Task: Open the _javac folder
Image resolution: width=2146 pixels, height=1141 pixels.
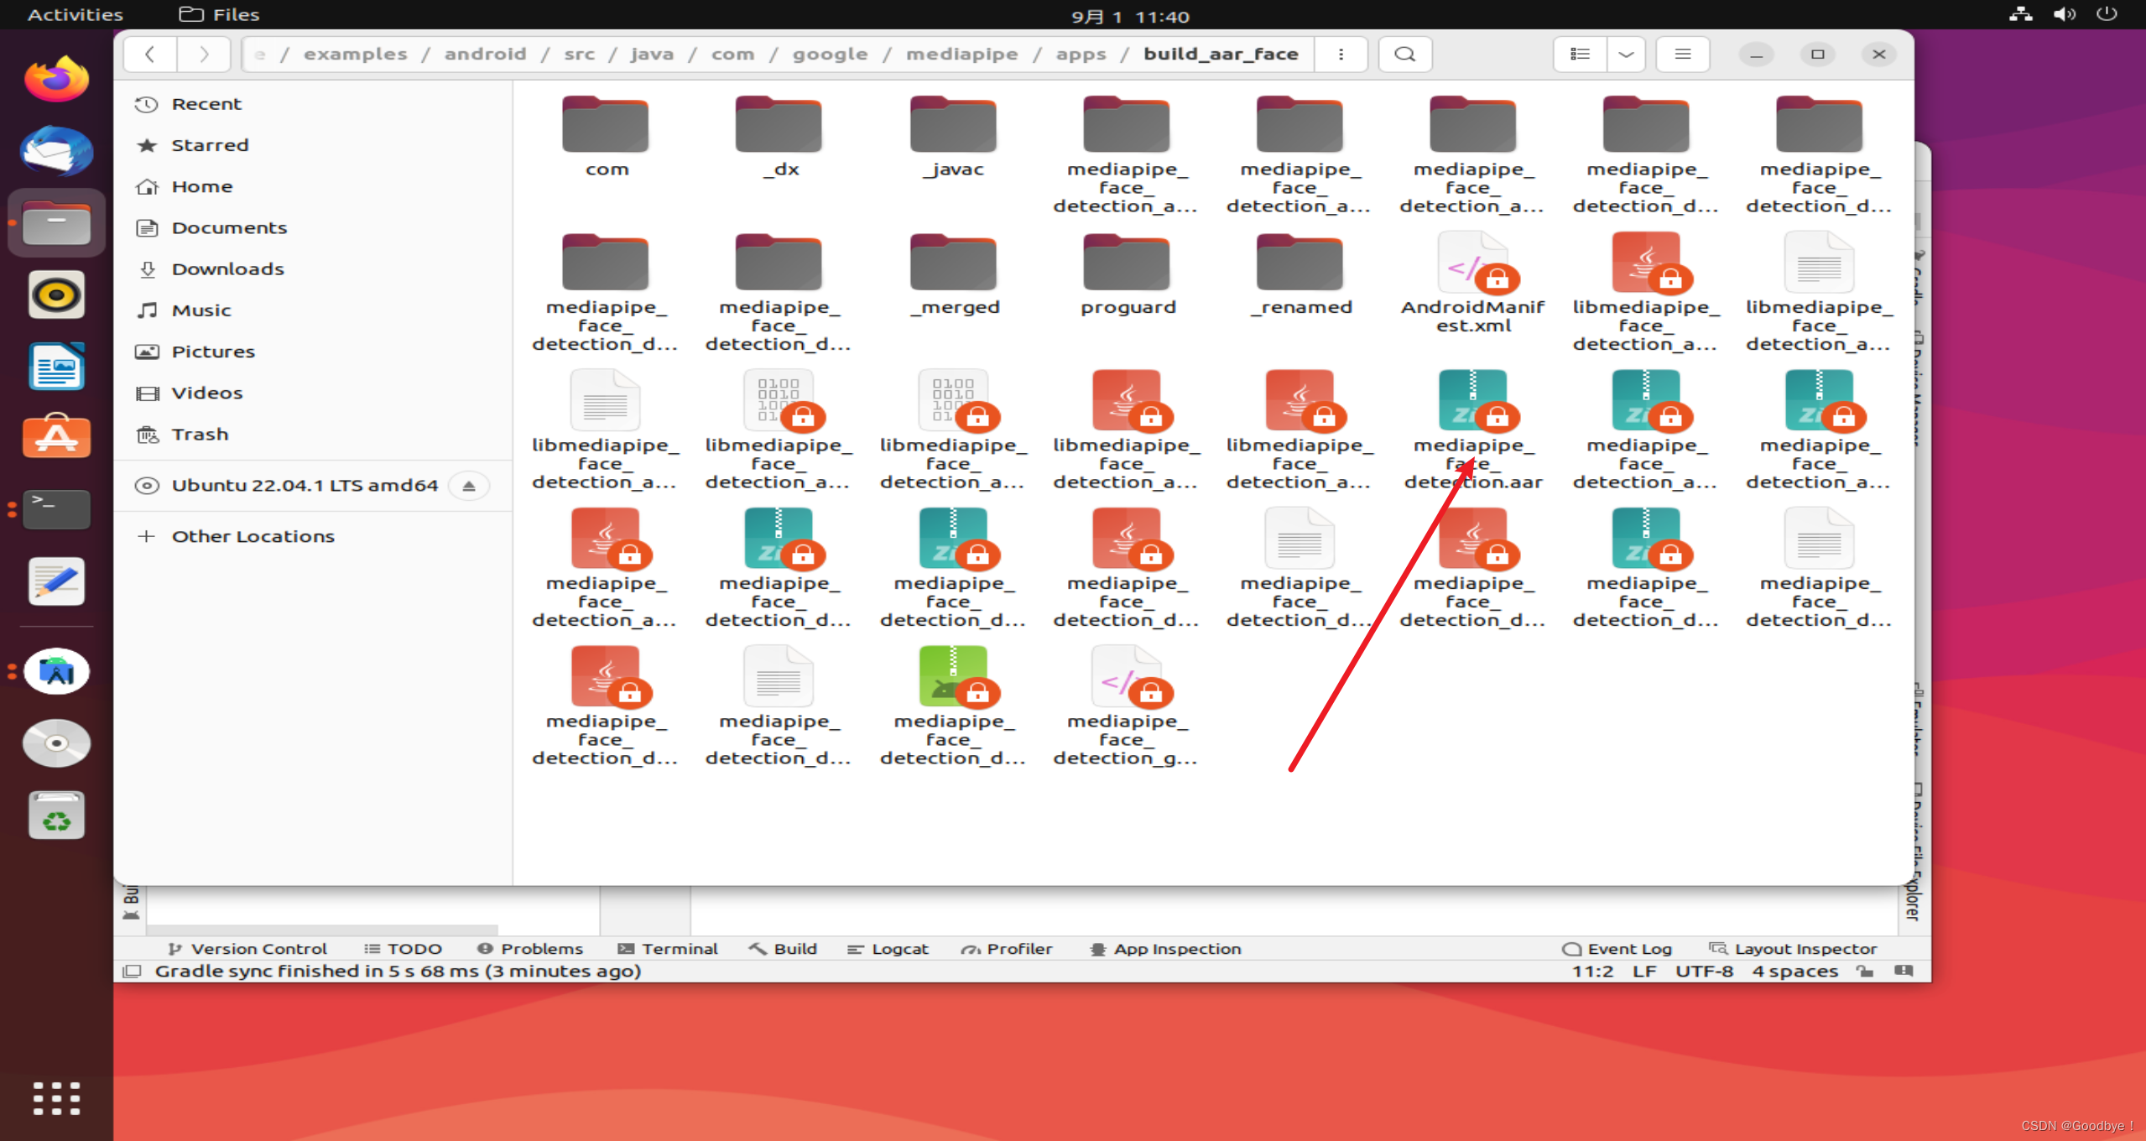Action: point(953,138)
